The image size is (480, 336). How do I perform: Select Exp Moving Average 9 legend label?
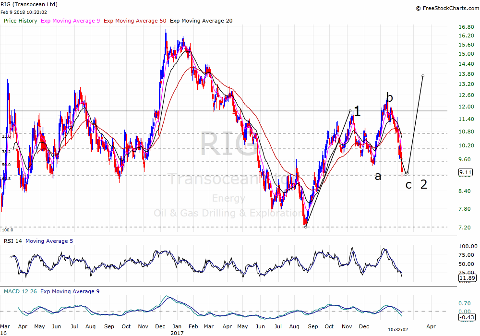[71, 21]
